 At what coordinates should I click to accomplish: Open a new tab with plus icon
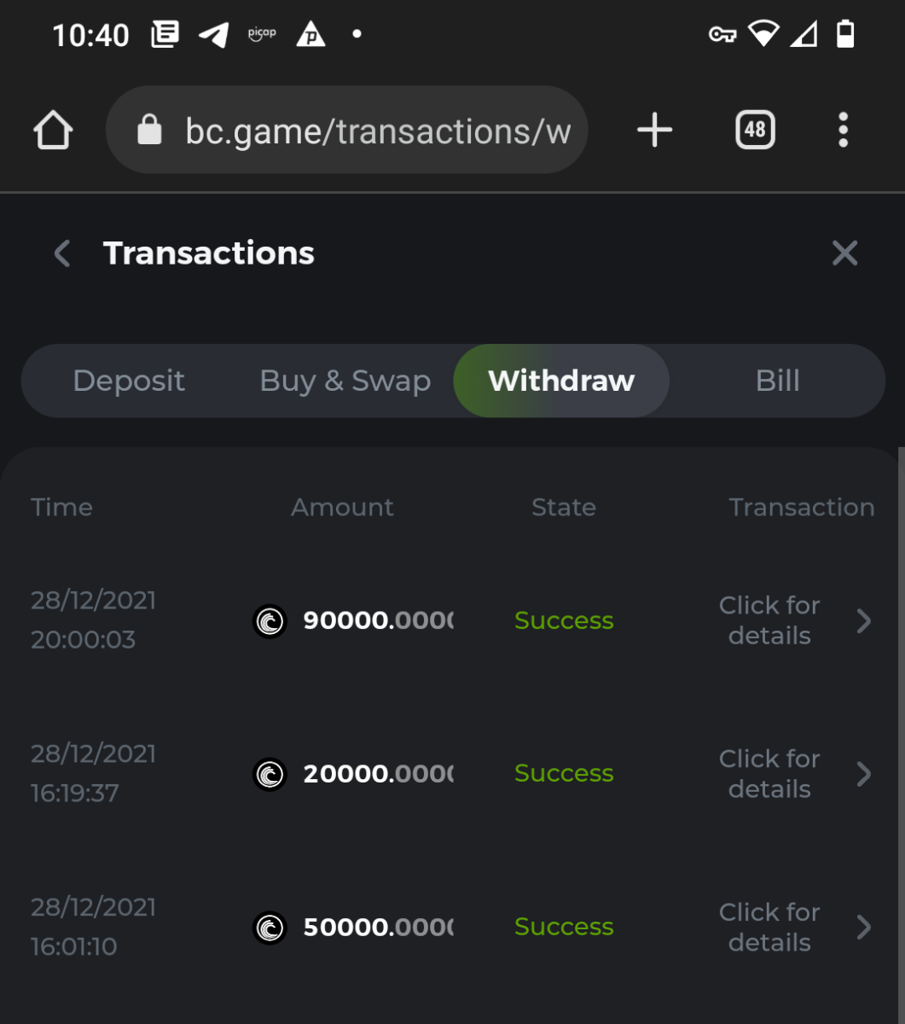click(x=654, y=131)
